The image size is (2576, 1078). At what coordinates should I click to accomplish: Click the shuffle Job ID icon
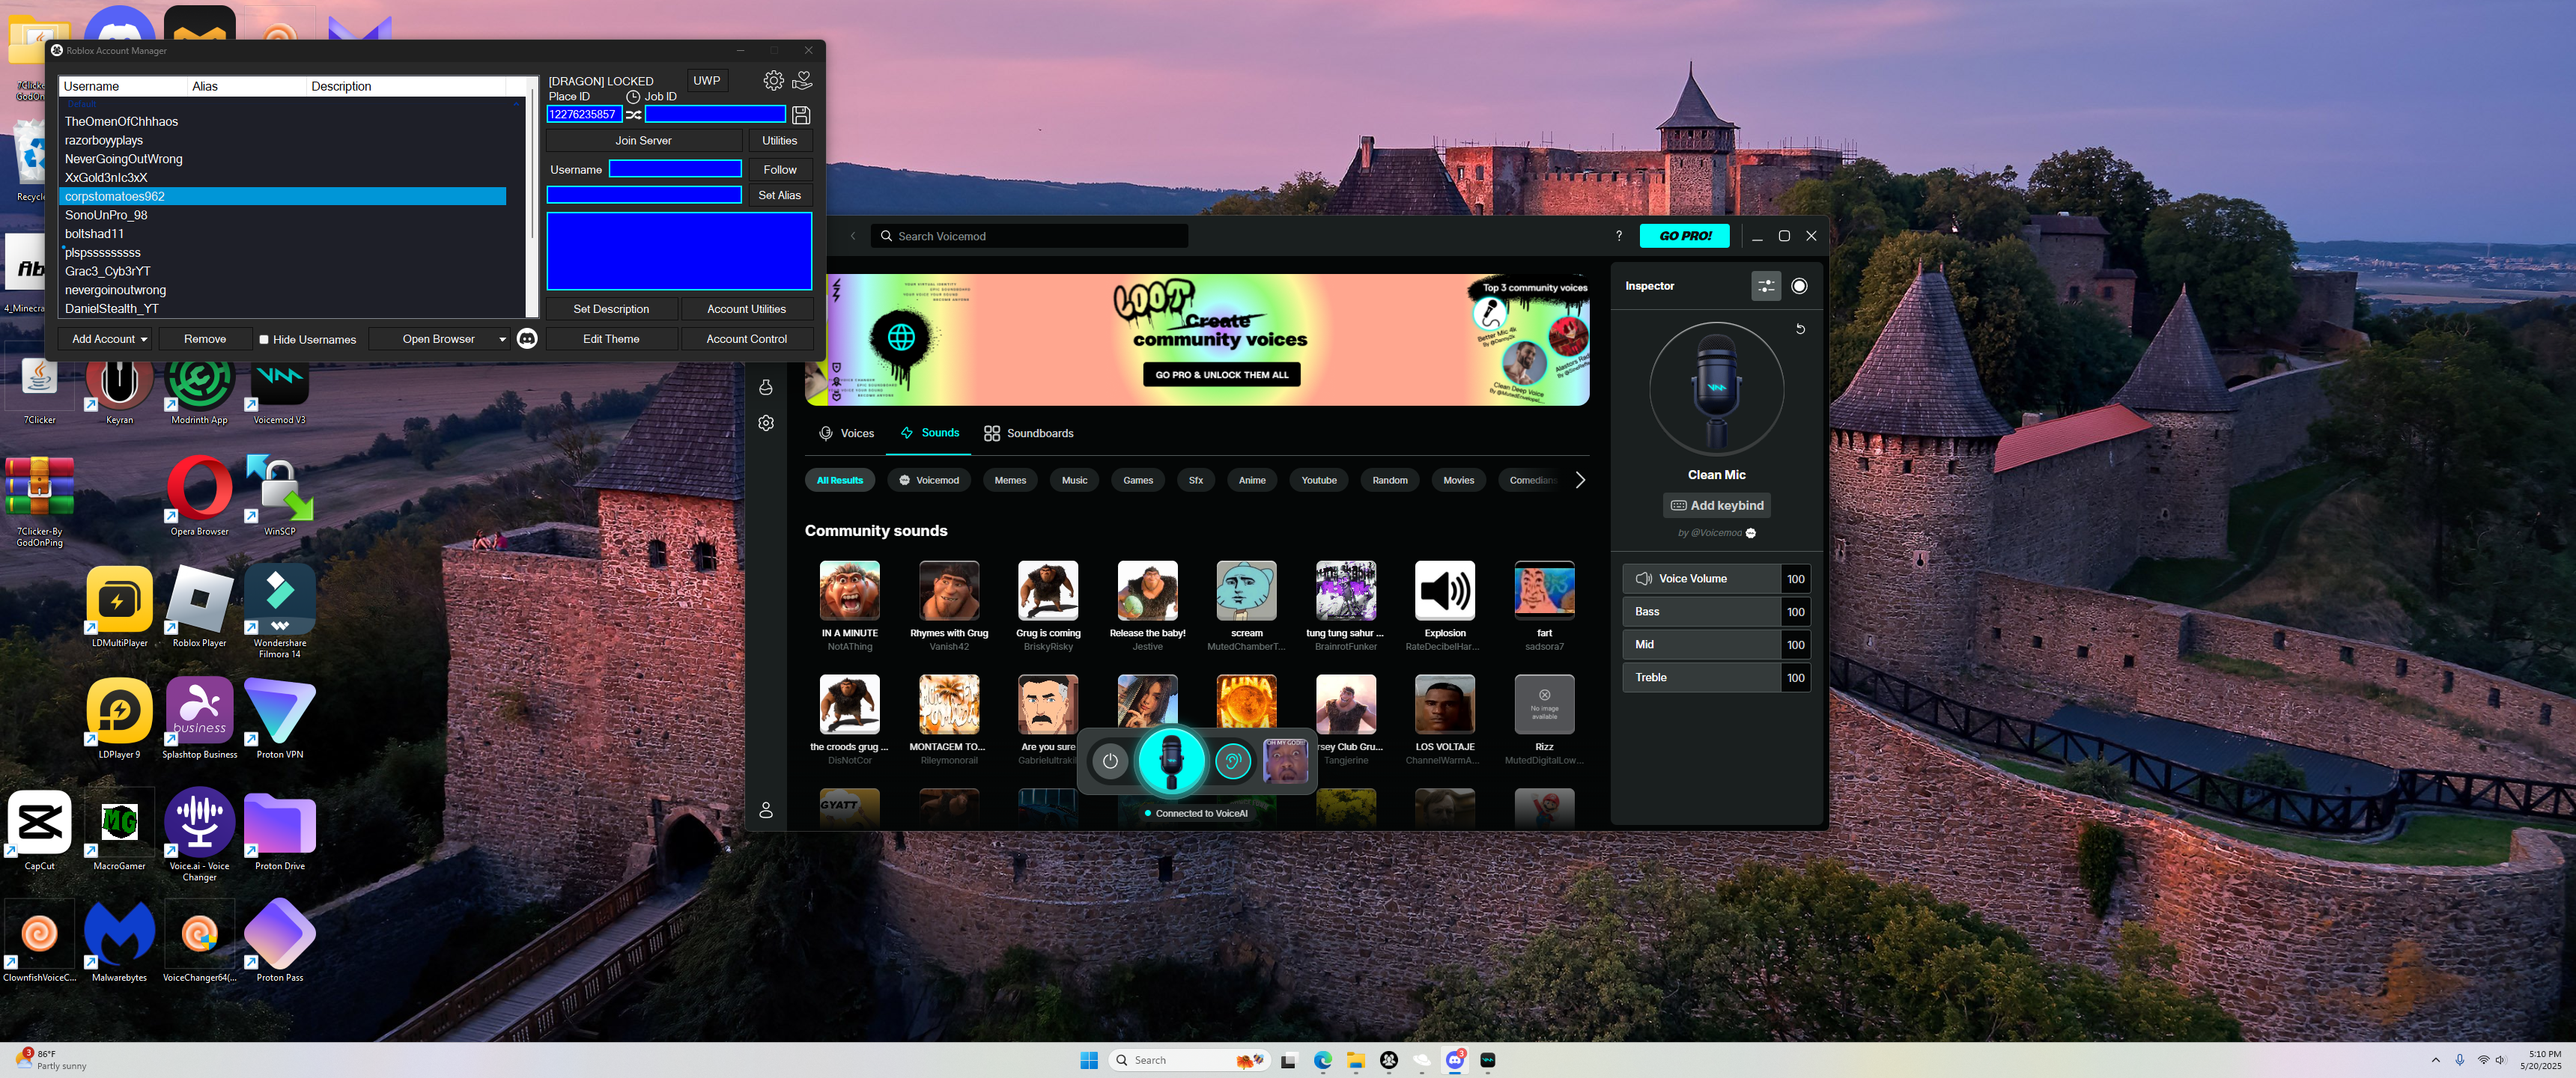click(634, 115)
